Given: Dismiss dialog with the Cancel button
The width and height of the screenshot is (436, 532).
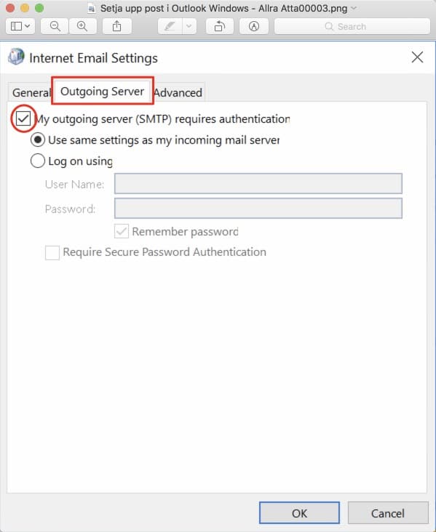Looking at the screenshot, I should pos(388,513).
